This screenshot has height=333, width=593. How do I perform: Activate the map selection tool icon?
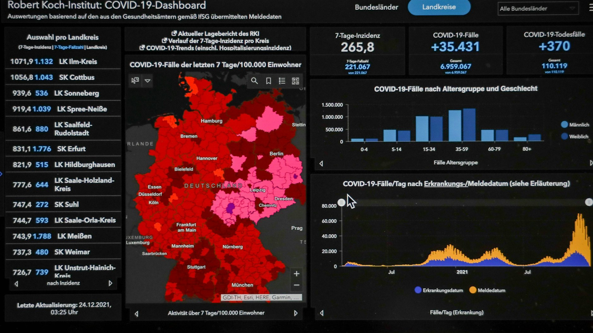(135, 81)
